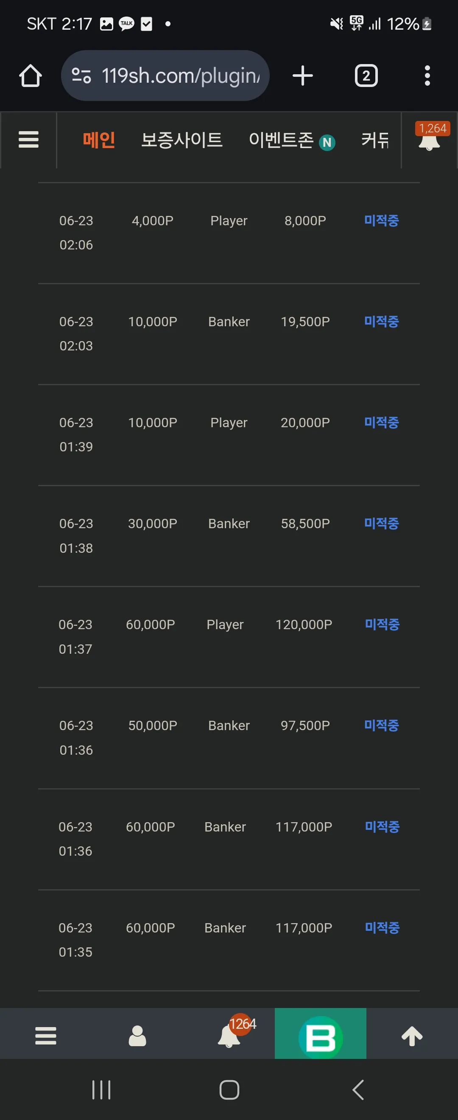Select the 메인 tab

99,140
